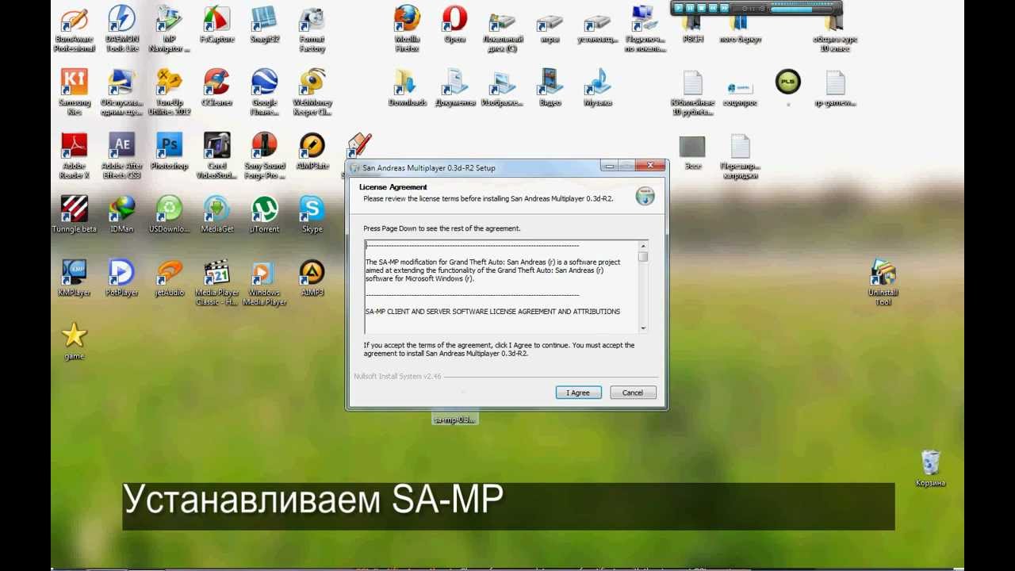This screenshot has width=1015, height=571.
Task: Select the KMPlayer shortcut
Action: pos(74,278)
